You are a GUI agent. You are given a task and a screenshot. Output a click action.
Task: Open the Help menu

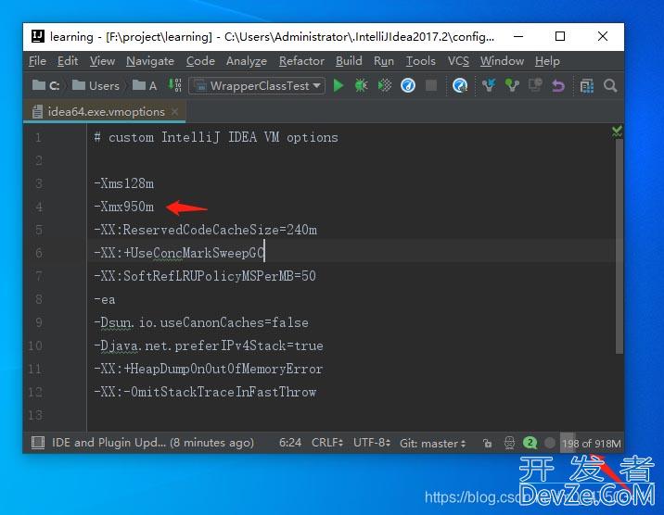[x=547, y=61]
